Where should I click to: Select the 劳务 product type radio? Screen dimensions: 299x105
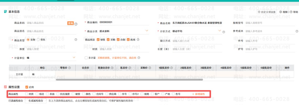point(38,40)
